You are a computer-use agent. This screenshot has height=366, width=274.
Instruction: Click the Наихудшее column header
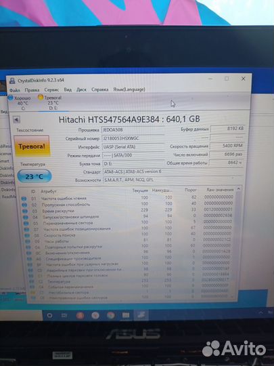click(162, 190)
